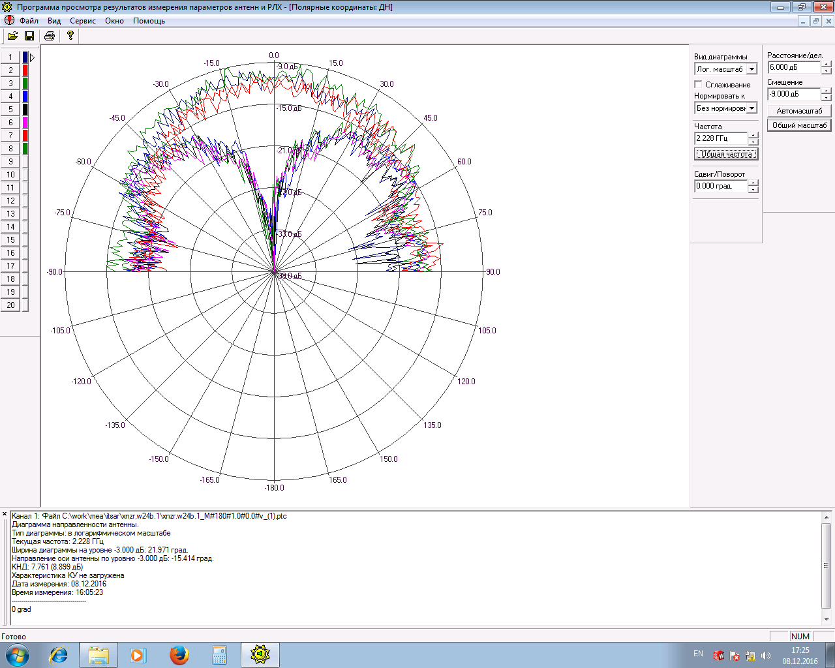
Task: Open the Файл menu
Action: tap(29, 21)
